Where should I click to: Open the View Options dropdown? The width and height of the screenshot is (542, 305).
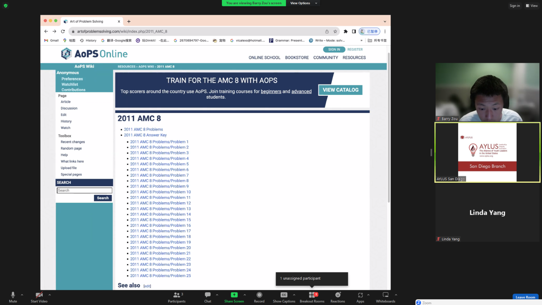(x=303, y=3)
